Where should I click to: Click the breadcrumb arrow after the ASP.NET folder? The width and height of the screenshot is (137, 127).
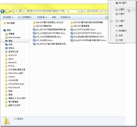(68, 11)
